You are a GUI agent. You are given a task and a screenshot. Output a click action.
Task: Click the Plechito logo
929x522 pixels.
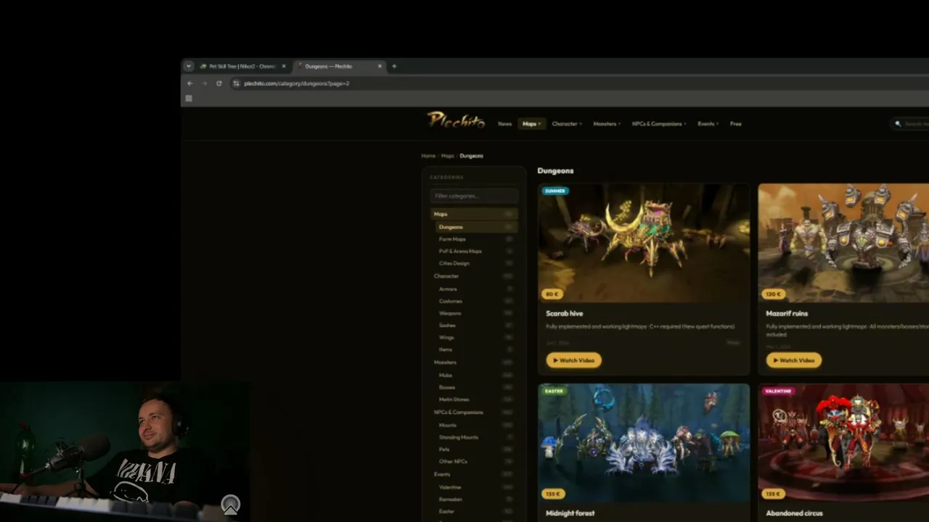click(x=456, y=120)
